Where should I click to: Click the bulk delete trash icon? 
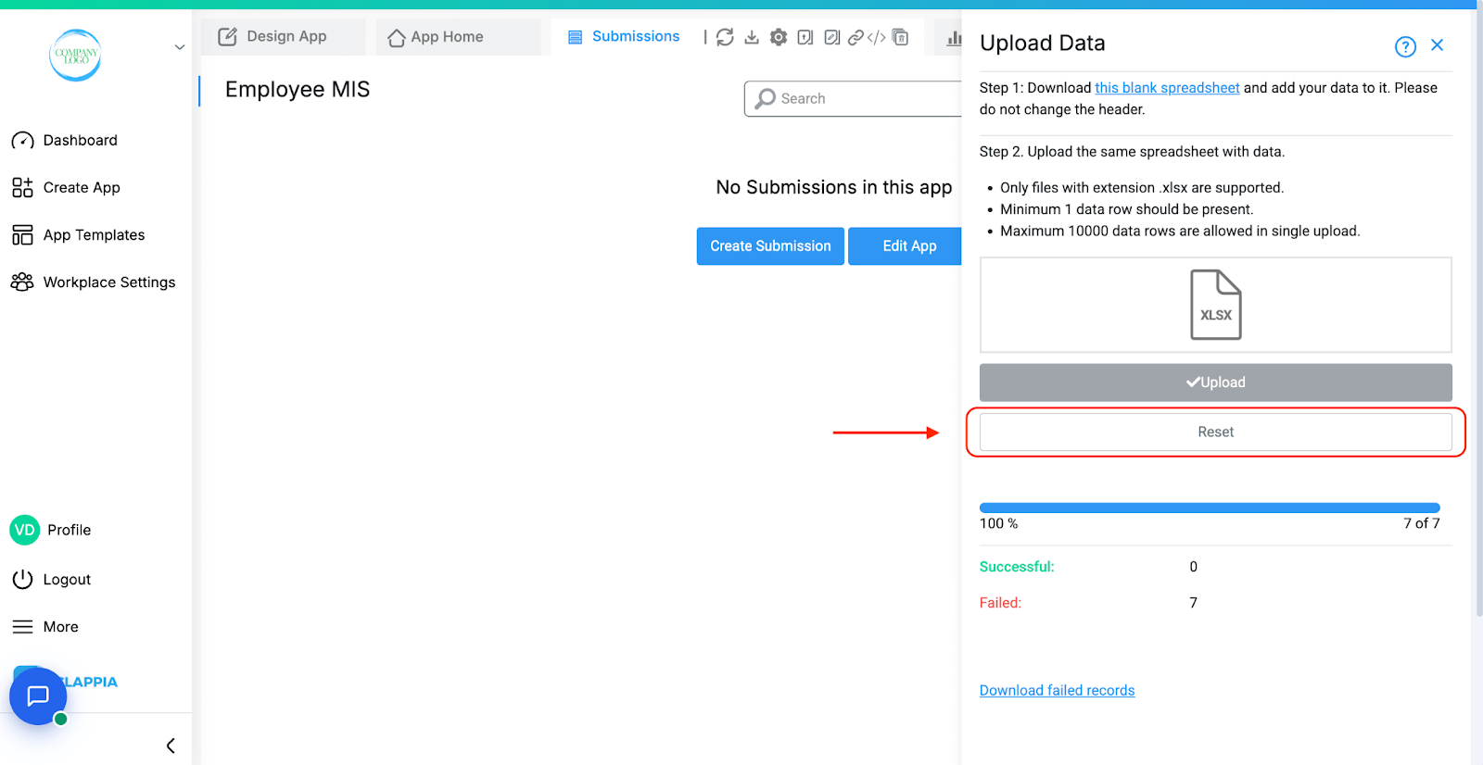coord(900,37)
